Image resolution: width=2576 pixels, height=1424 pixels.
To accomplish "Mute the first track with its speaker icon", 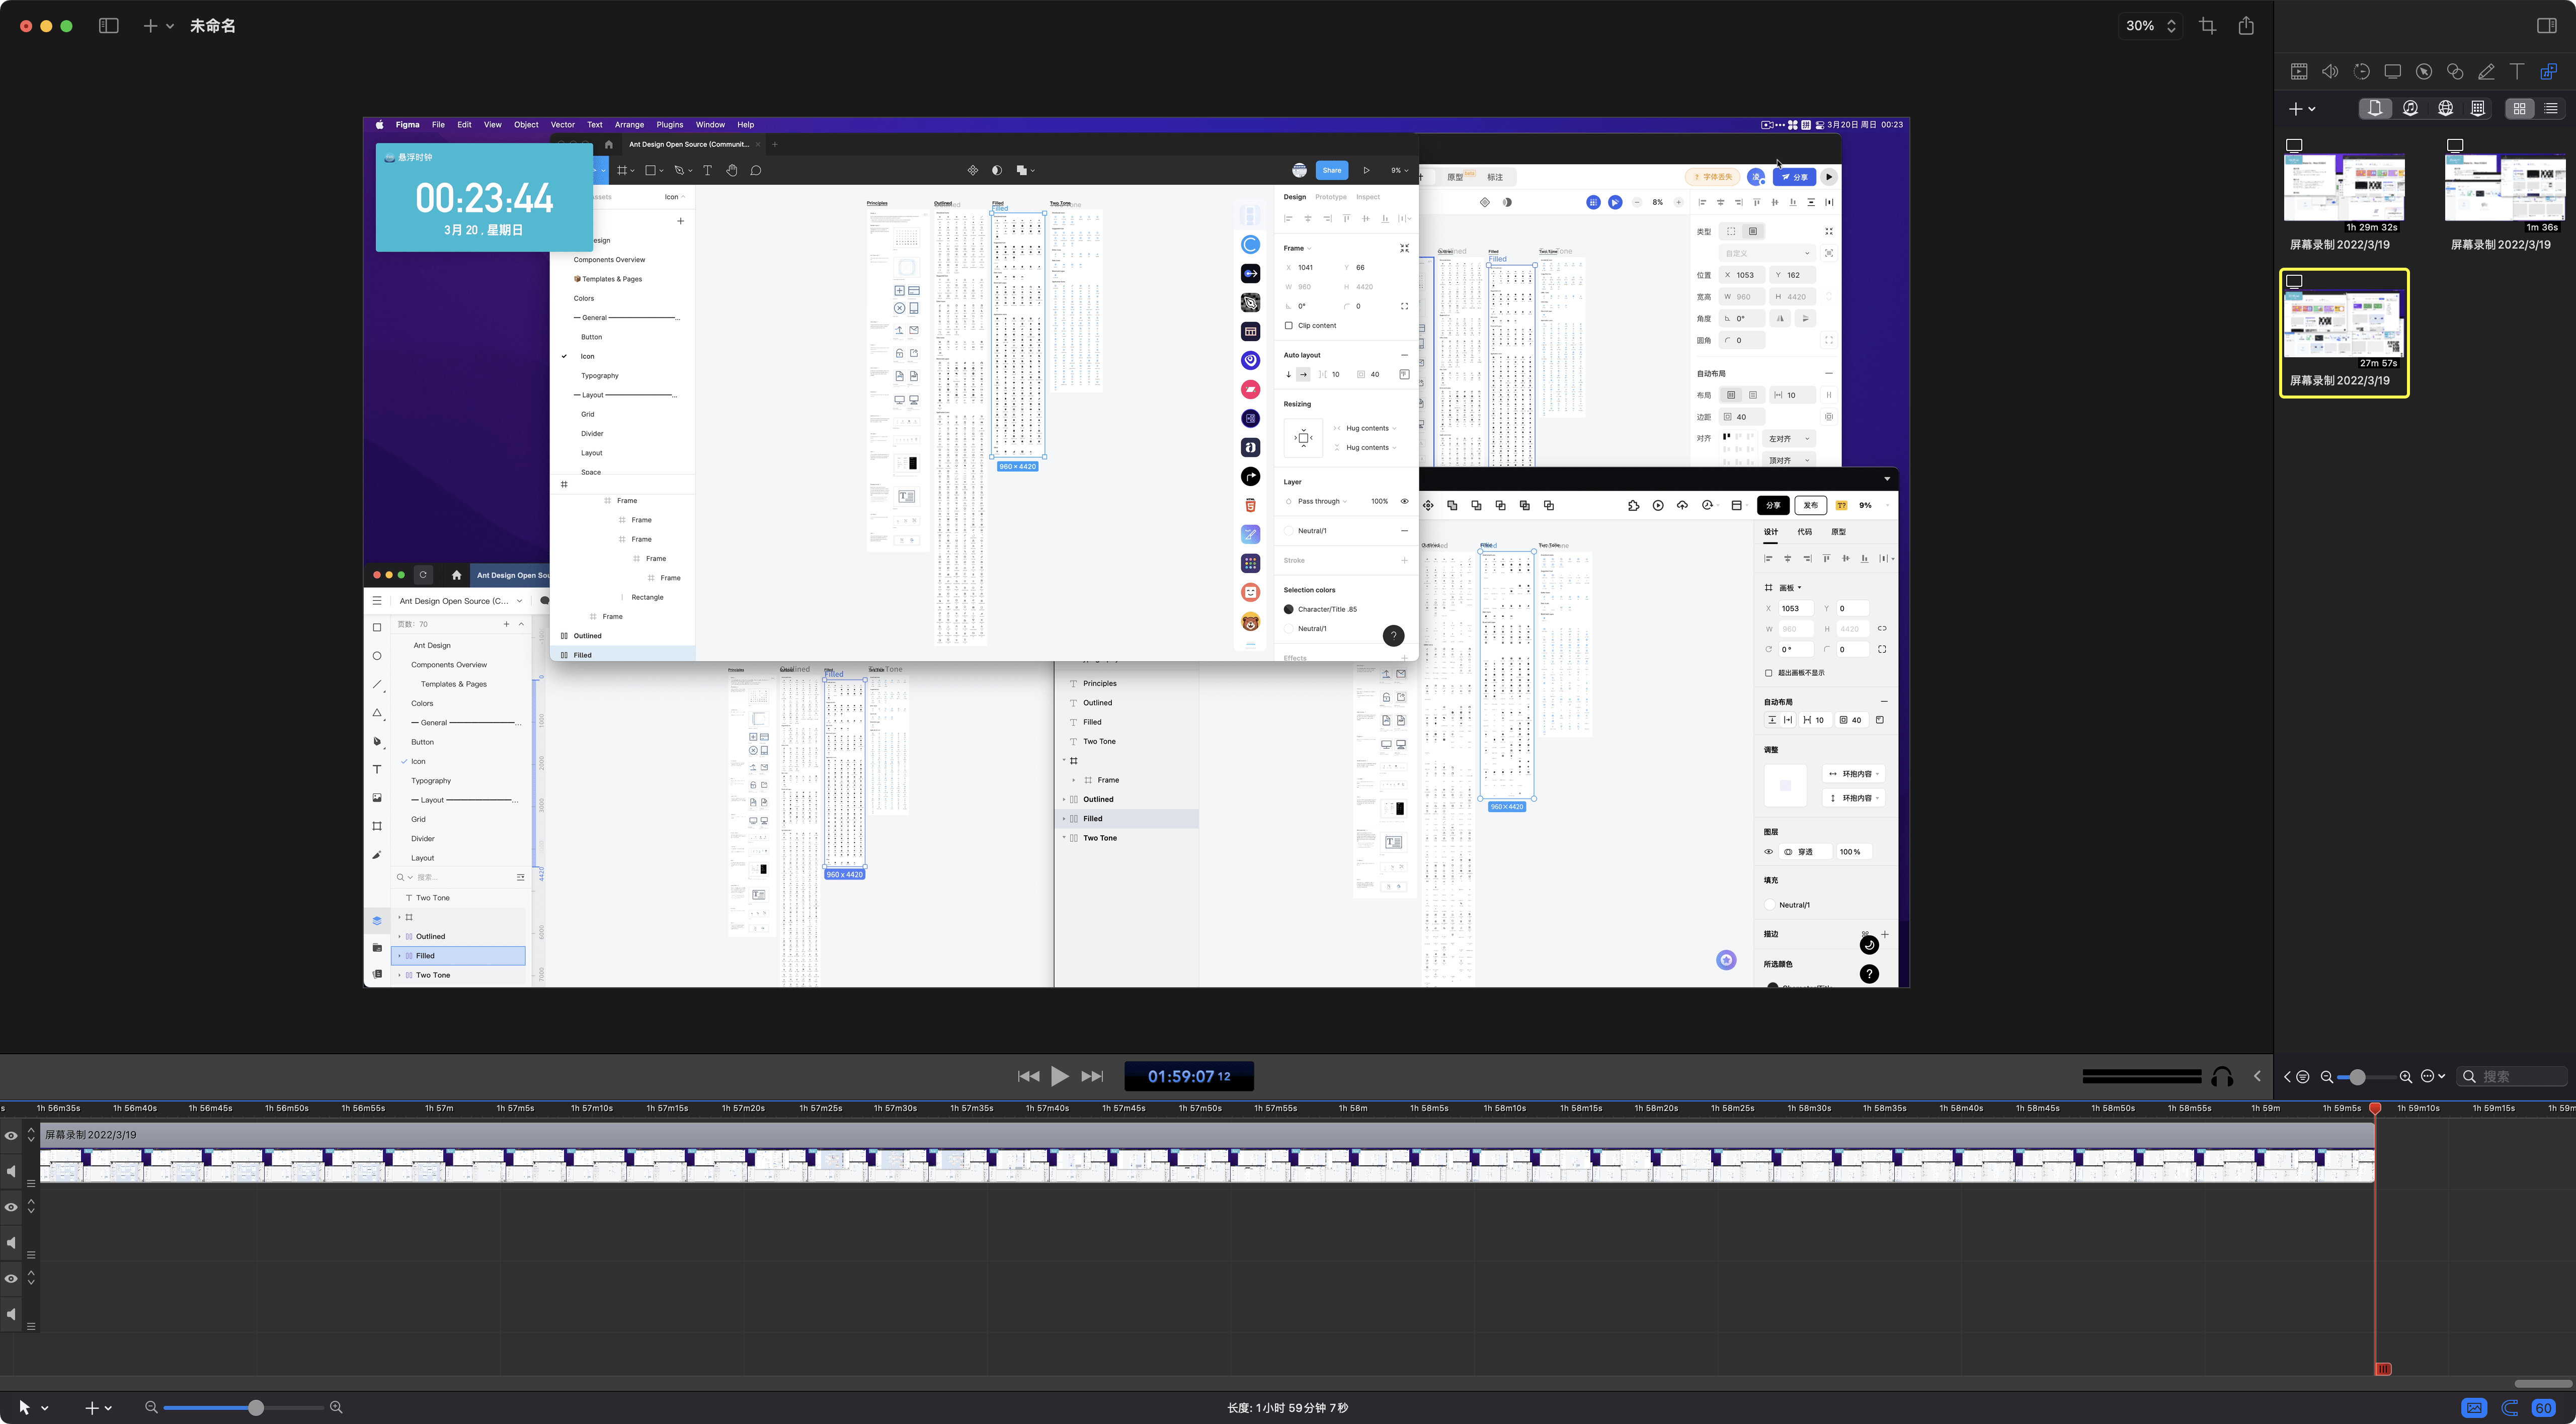I will 11,1171.
